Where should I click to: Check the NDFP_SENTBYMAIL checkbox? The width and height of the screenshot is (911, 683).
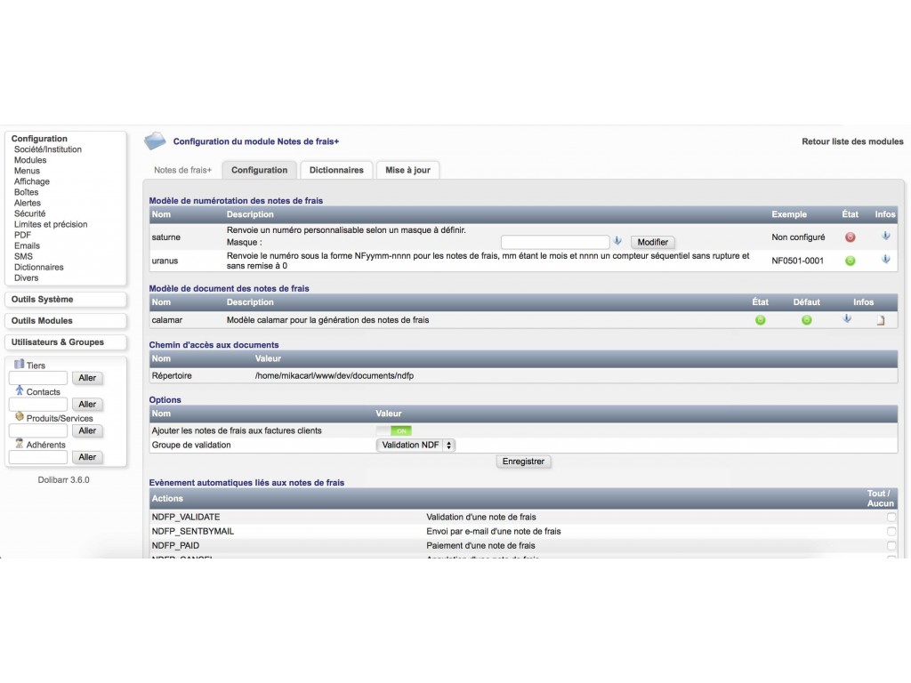coord(891,532)
